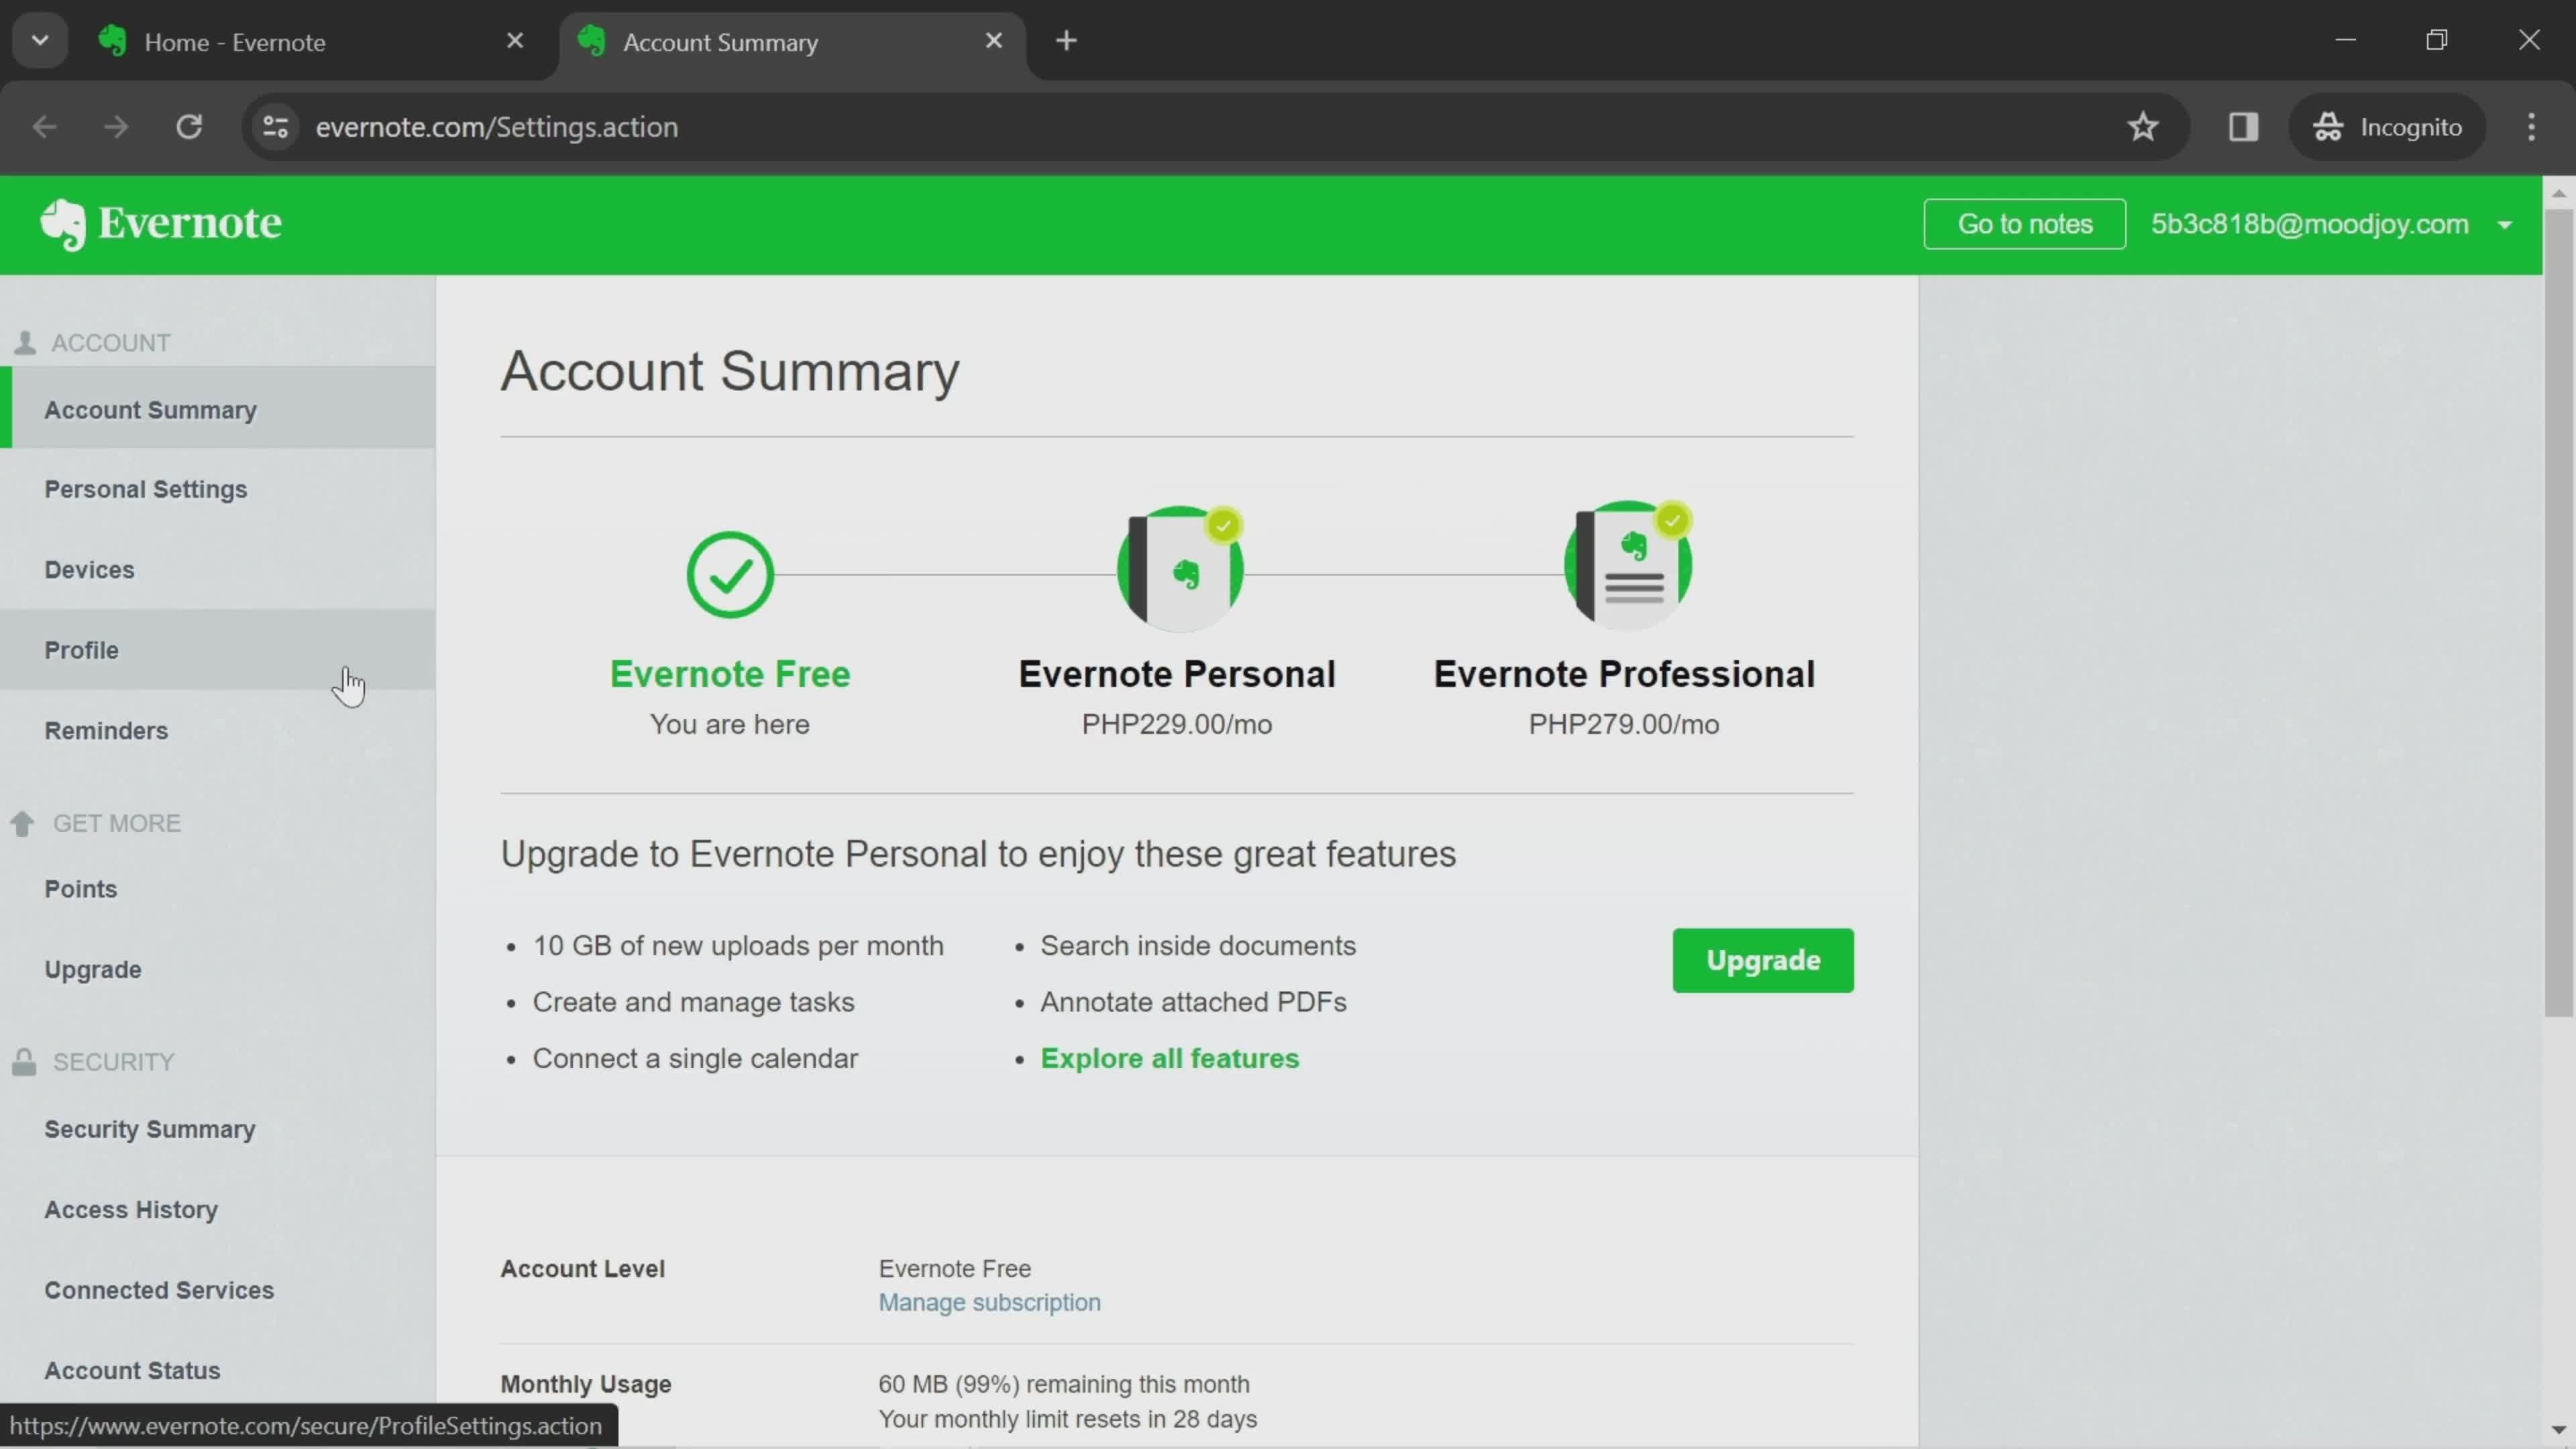Select the Reminders menu item
This screenshot has height=1449, width=2576.
pos(106,729)
